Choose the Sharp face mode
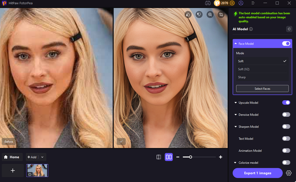The width and height of the screenshot is (296, 182). (242, 77)
